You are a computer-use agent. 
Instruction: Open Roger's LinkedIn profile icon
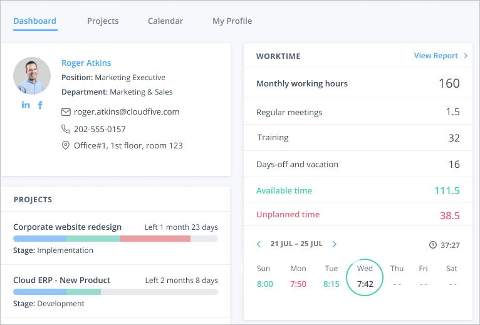pyautogui.click(x=26, y=105)
